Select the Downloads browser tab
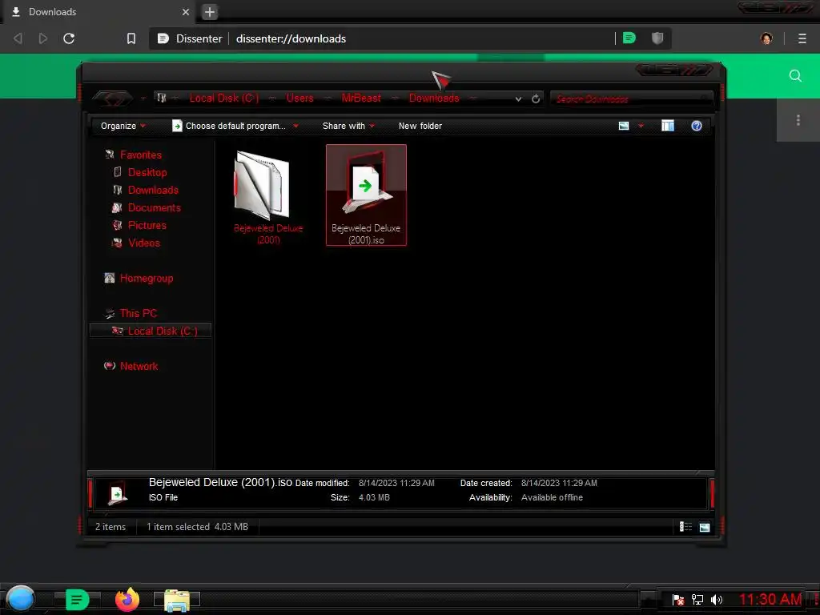This screenshot has width=820, height=615. (98, 12)
